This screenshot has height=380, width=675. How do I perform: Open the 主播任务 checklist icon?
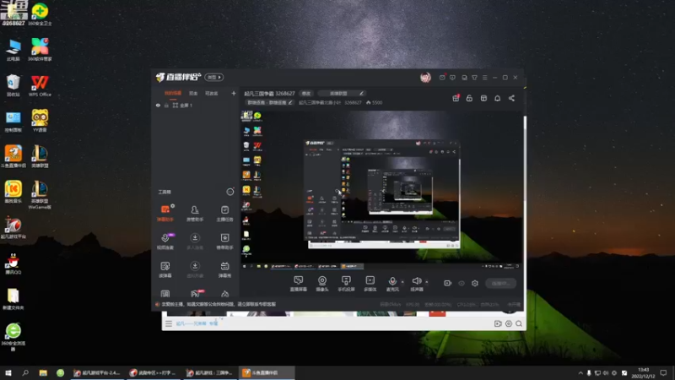(224, 213)
